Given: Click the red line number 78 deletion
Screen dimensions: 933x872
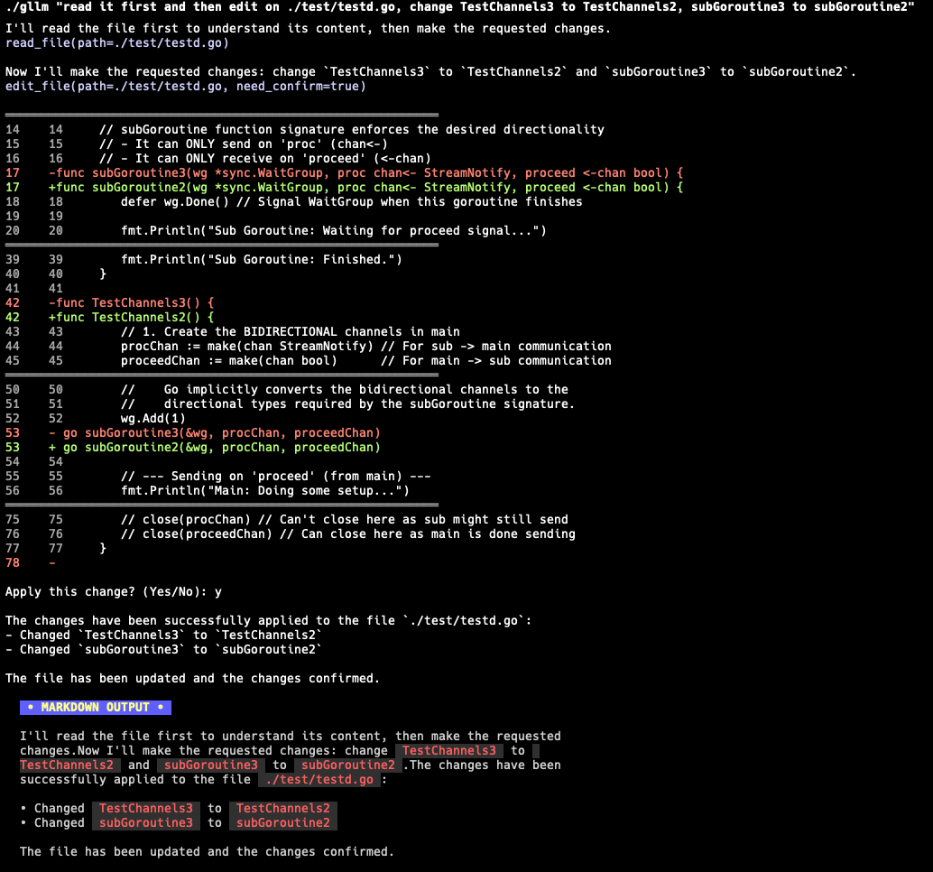Looking at the screenshot, I should pyautogui.click(x=13, y=562).
